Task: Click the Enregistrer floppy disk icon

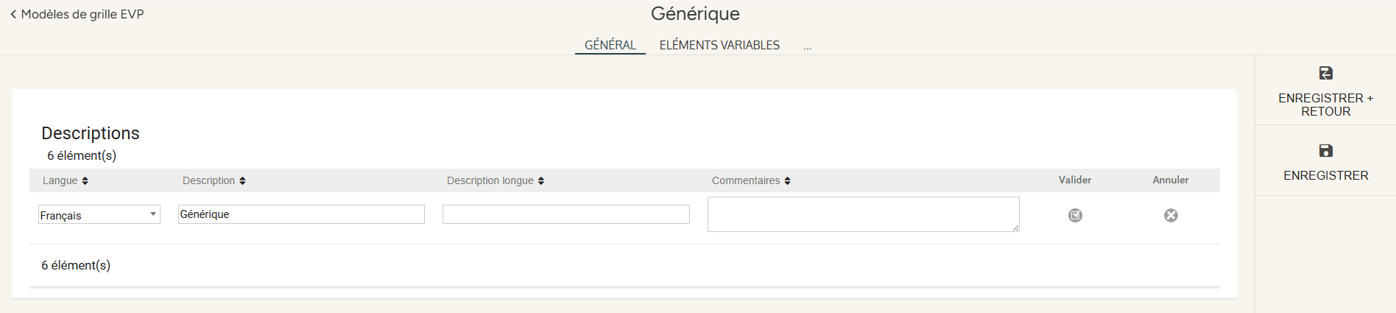Action: click(1325, 150)
